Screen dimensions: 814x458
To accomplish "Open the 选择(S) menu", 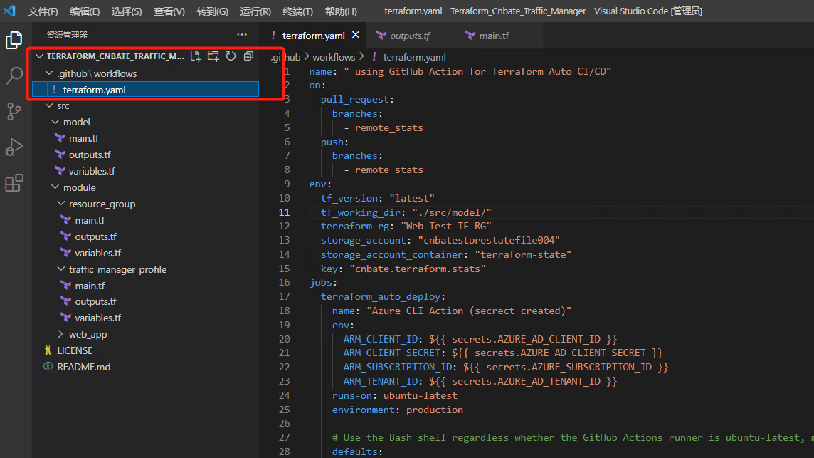I will tap(127, 11).
